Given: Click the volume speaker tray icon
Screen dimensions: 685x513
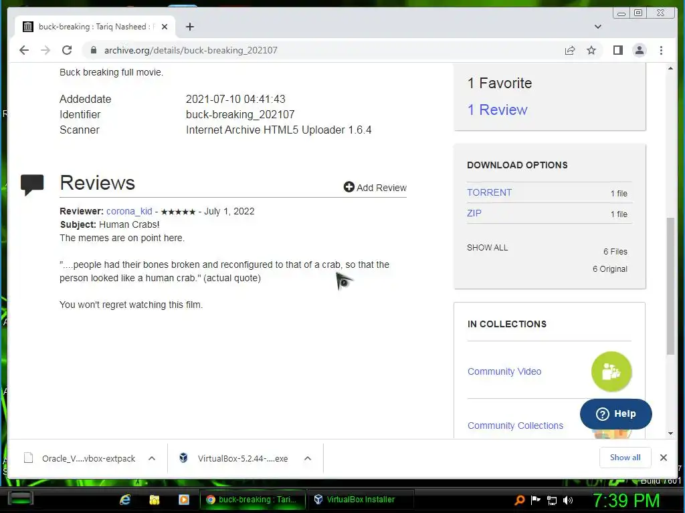Looking at the screenshot, I should pos(568,500).
